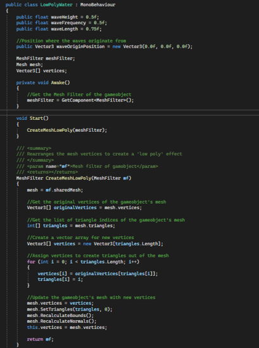Image resolution: width=259 pixels, height=348 pixels.
Task: Click the LowPolyWater class name
Action: click(56, 4)
